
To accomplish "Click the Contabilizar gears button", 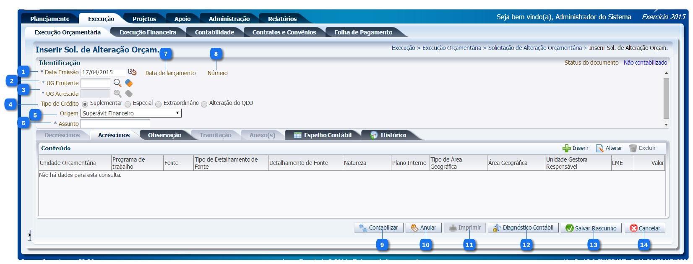I will coord(378,228).
